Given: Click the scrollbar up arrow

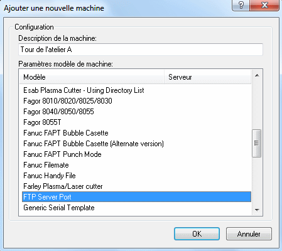Looking at the screenshot, I should coord(257,75).
